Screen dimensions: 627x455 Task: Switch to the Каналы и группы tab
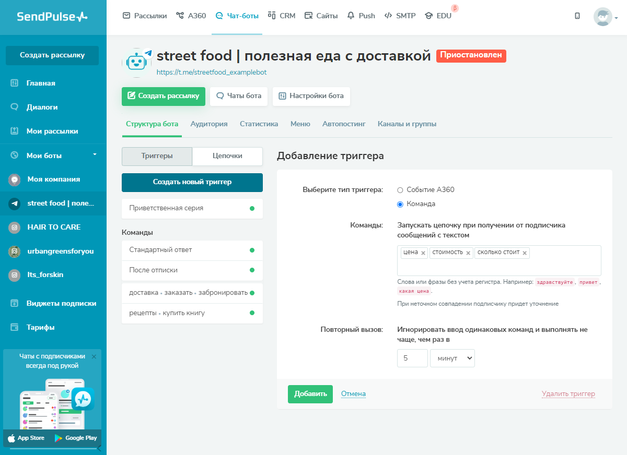[x=407, y=124]
